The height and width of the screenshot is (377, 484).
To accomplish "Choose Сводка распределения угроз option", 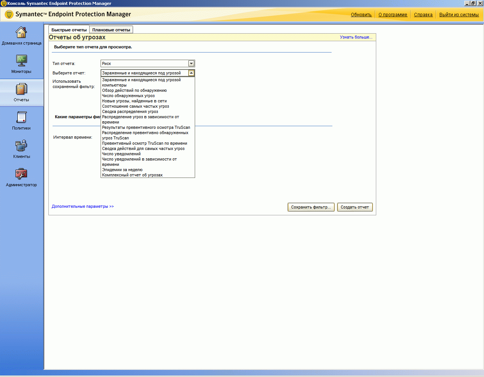I will point(148,111).
